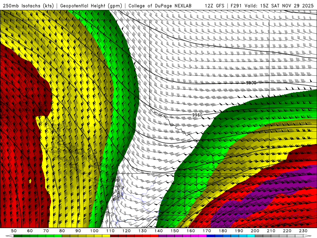
Task: Click the 50 label on the color scale
Action: click(x=14, y=231)
